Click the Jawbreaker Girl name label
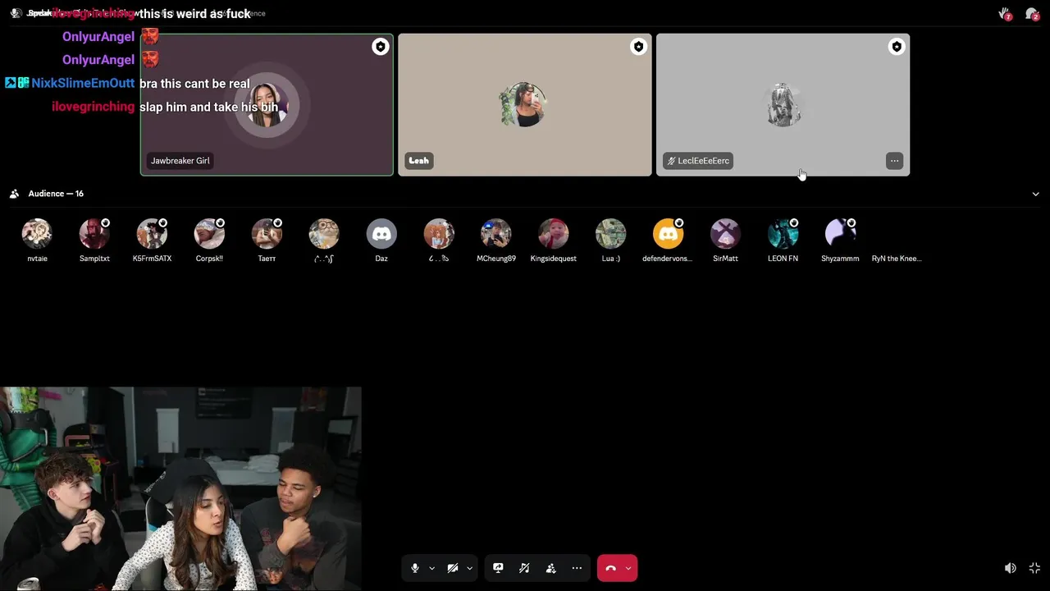 click(180, 161)
